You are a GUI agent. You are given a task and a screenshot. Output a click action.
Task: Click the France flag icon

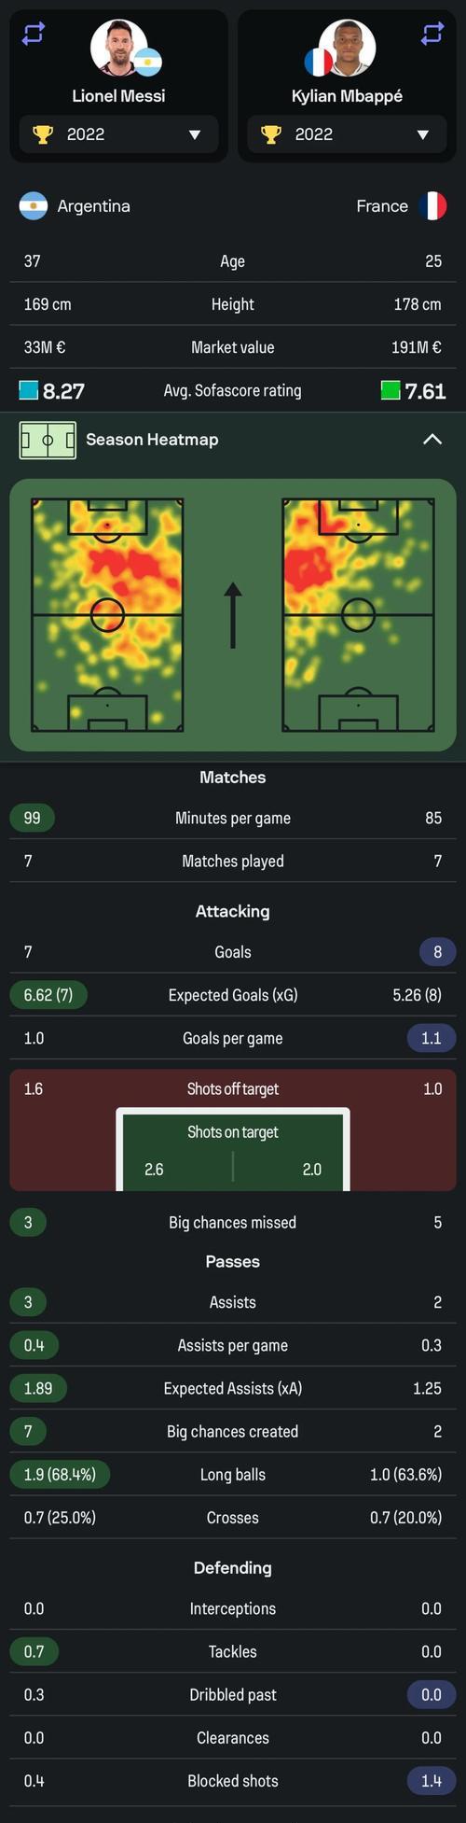(432, 206)
